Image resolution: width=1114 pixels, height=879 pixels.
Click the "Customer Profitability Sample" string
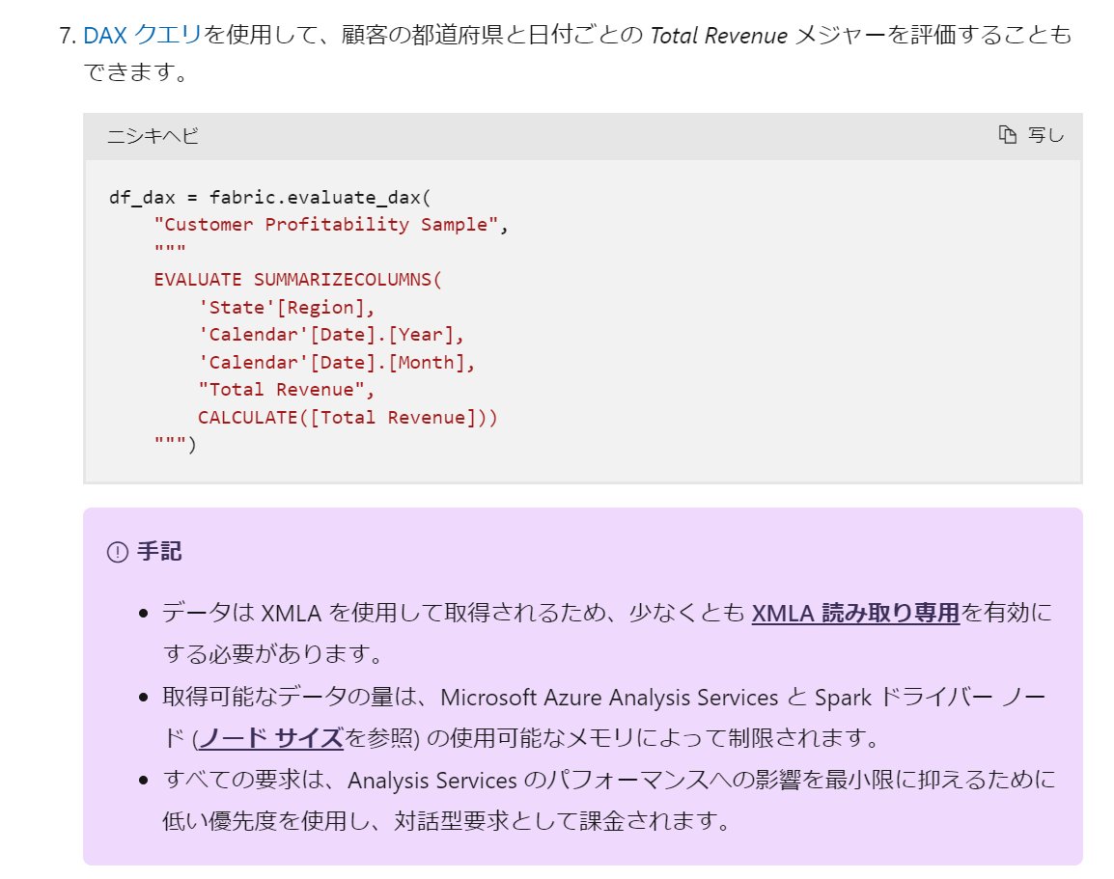(326, 225)
